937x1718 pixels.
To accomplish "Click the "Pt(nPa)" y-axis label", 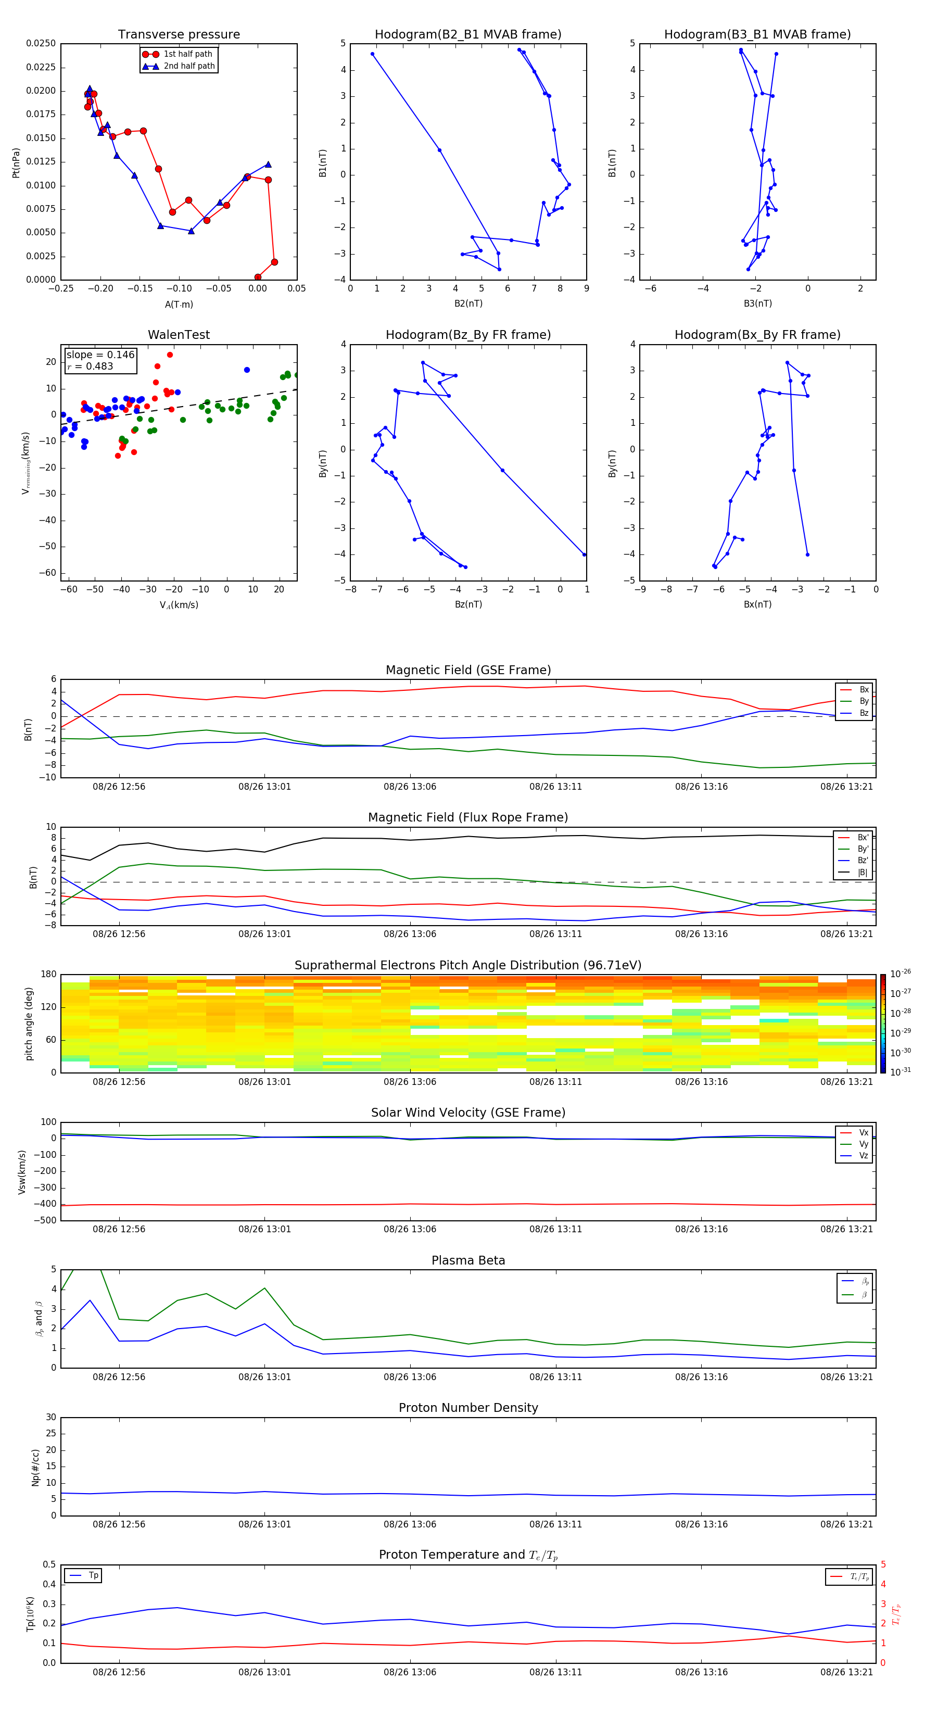I will point(16,162).
